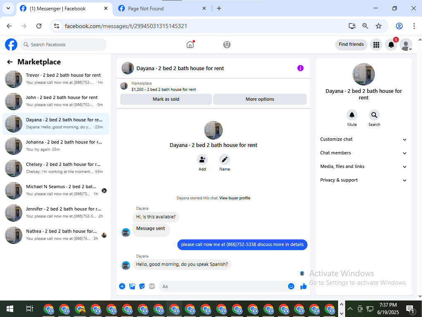Click the Search Facebook field

tap(64, 45)
